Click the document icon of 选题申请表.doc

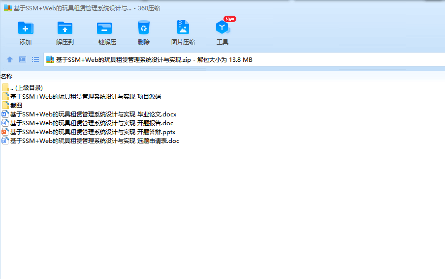[x=5, y=141]
